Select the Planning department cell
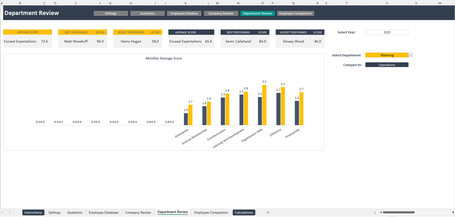 coord(387,55)
